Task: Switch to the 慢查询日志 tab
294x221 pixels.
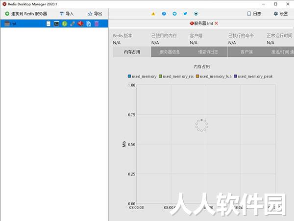Action: [208, 52]
